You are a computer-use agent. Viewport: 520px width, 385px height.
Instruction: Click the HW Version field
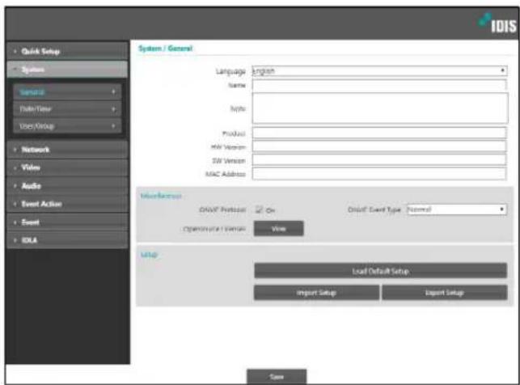tap(379, 146)
